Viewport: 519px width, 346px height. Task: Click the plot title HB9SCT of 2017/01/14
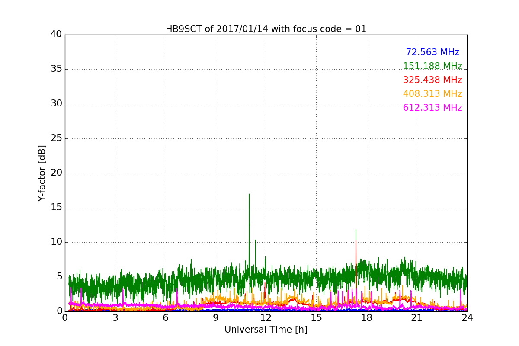coord(266,29)
